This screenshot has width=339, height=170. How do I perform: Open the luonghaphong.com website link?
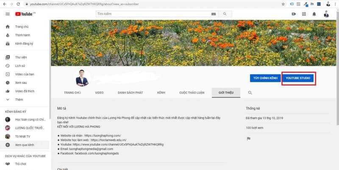coord(103,135)
